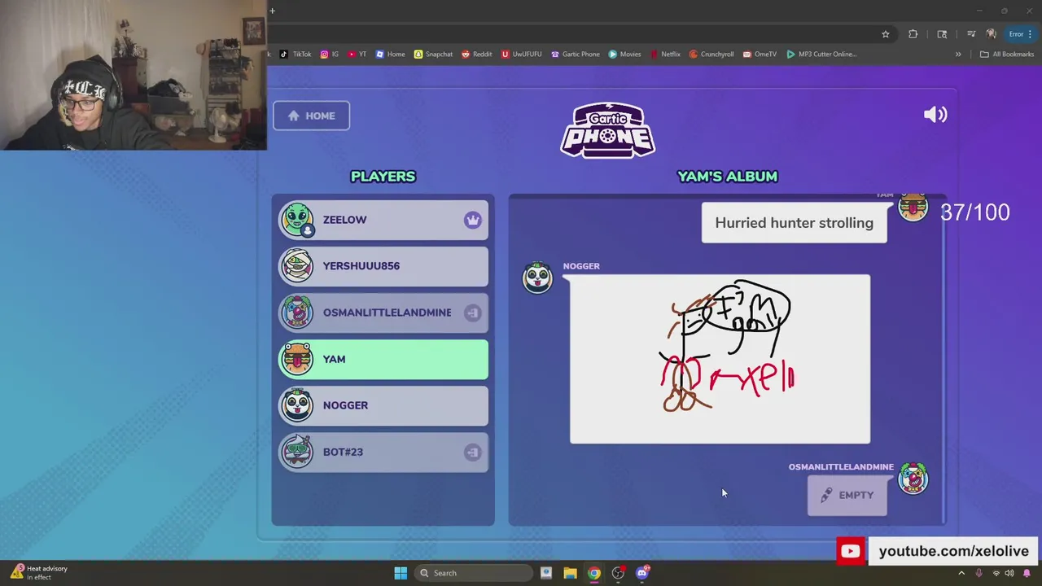Click the YouTube logo icon overlay
This screenshot has height=586, width=1042.
tap(850, 551)
